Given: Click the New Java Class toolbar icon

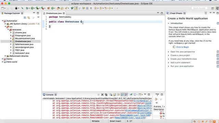Looking at the screenshot, I should [x=52, y=8].
